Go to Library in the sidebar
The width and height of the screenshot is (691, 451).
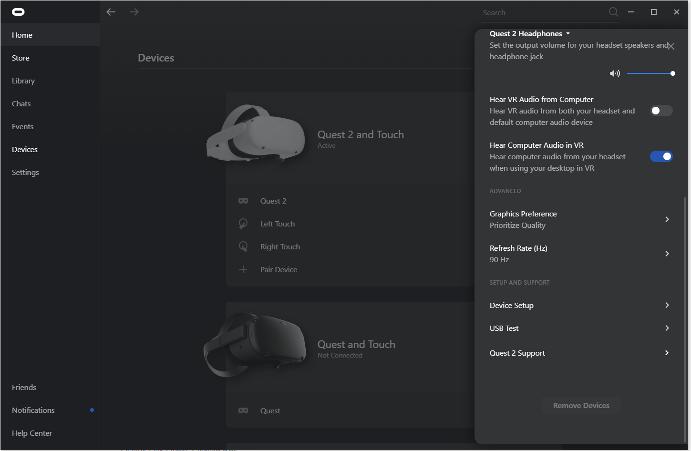23,81
